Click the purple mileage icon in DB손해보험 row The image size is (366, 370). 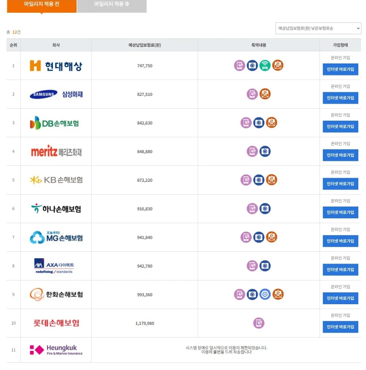coord(246,123)
